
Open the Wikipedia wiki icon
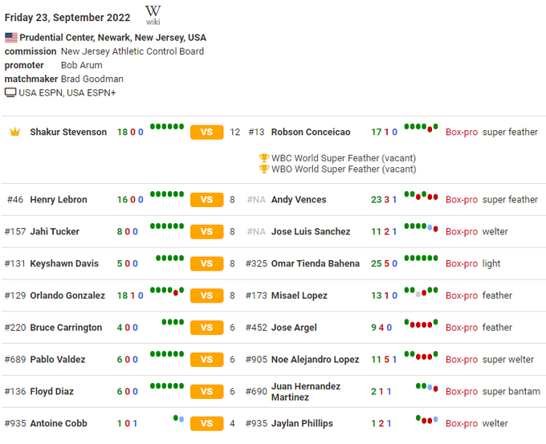pyautogui.click(x=153, y=14)
